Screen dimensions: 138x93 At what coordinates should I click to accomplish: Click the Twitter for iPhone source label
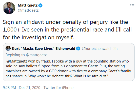pos(58,88)
